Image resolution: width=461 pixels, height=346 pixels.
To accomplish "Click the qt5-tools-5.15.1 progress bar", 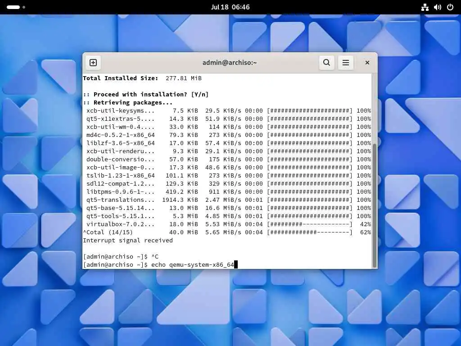I will (310, 216).
